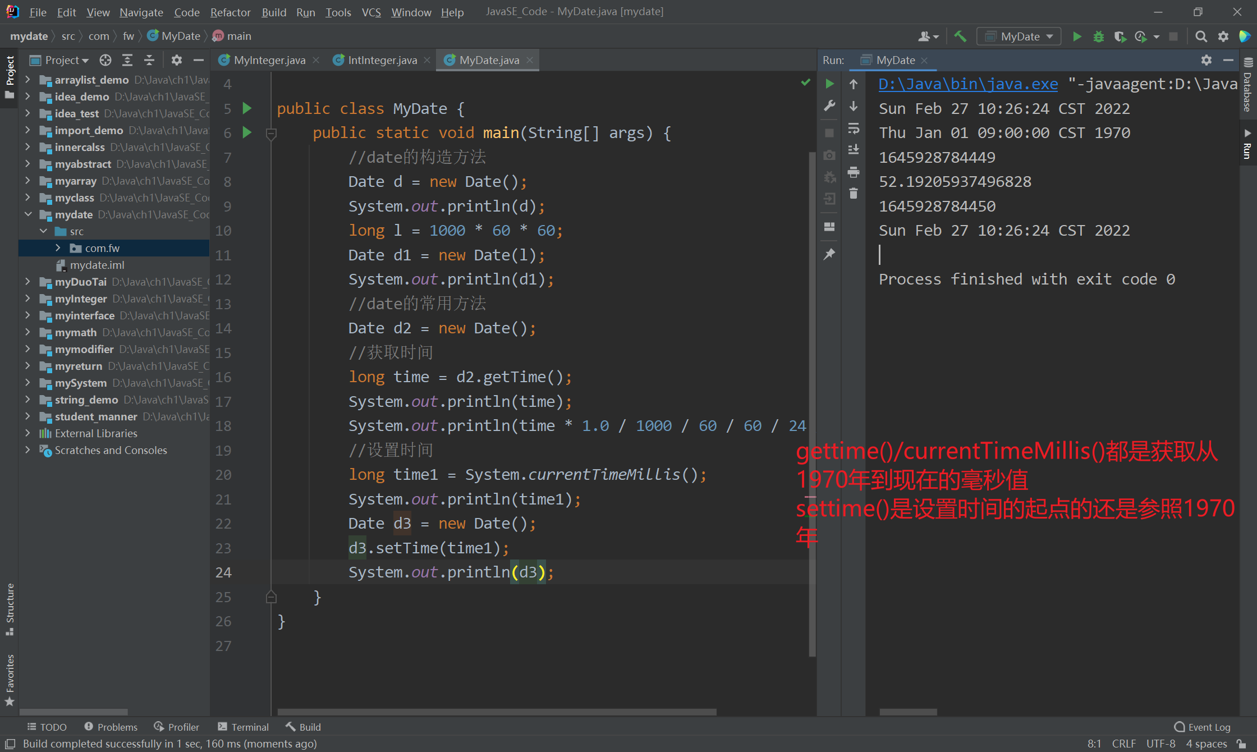Open the Refactor menu
The height and width of the screenshot is (752, 1257).
(230, 12)
